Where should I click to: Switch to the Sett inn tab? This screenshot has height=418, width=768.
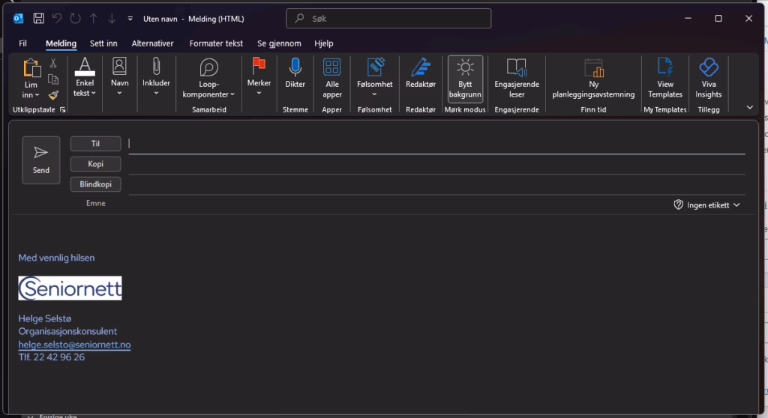tap(103, 43)
